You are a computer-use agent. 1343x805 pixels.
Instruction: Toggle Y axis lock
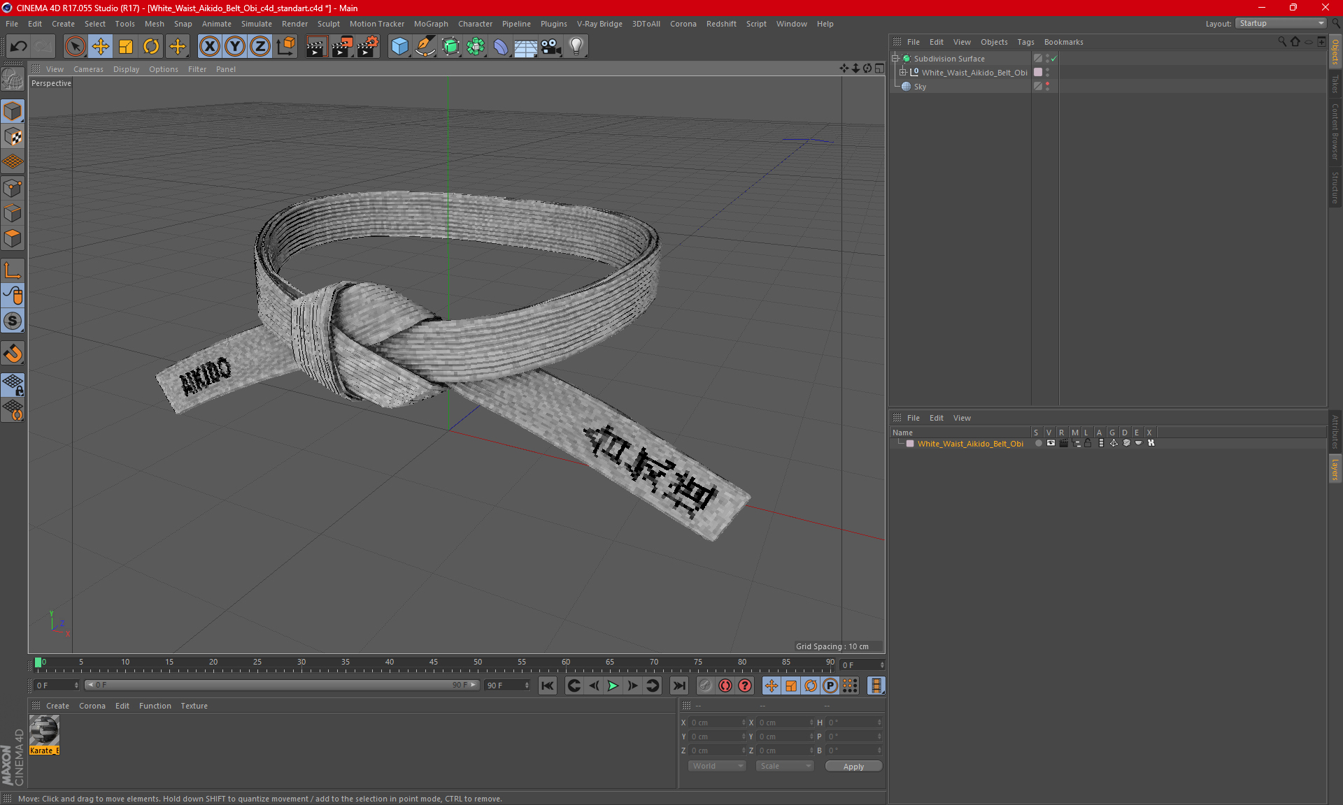click(235, 47)
